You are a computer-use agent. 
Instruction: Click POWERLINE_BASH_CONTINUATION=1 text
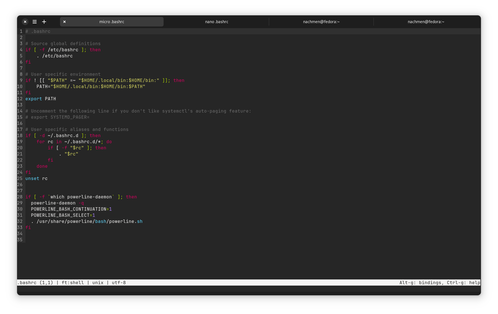[71, 209]
